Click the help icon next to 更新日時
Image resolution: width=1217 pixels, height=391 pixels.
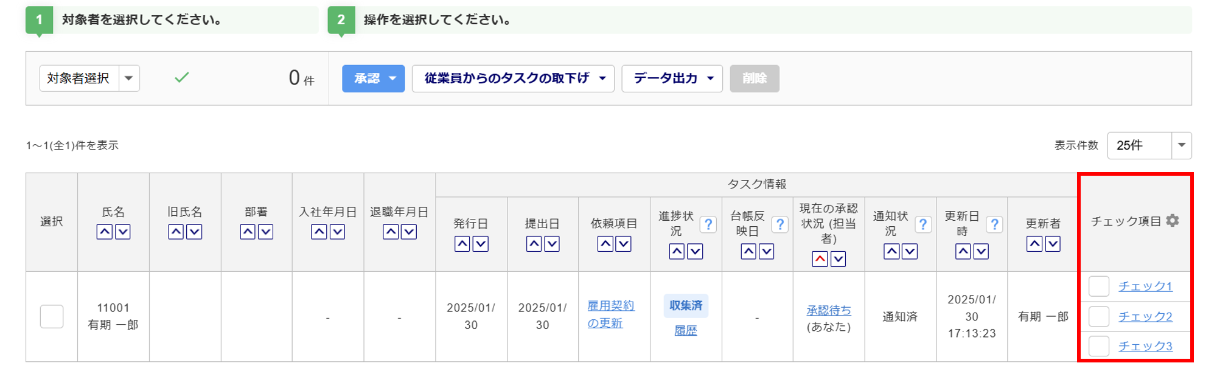tap(994, 224)
